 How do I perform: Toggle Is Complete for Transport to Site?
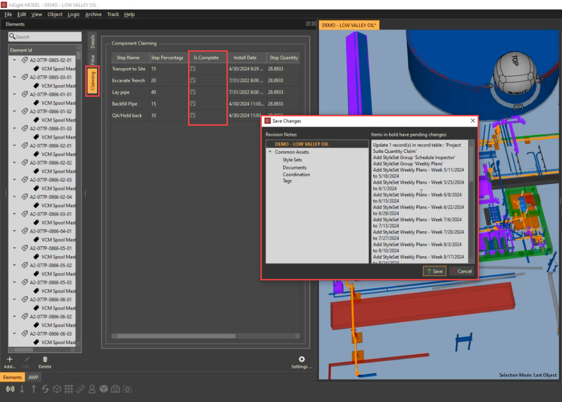[x=193, y=69]
